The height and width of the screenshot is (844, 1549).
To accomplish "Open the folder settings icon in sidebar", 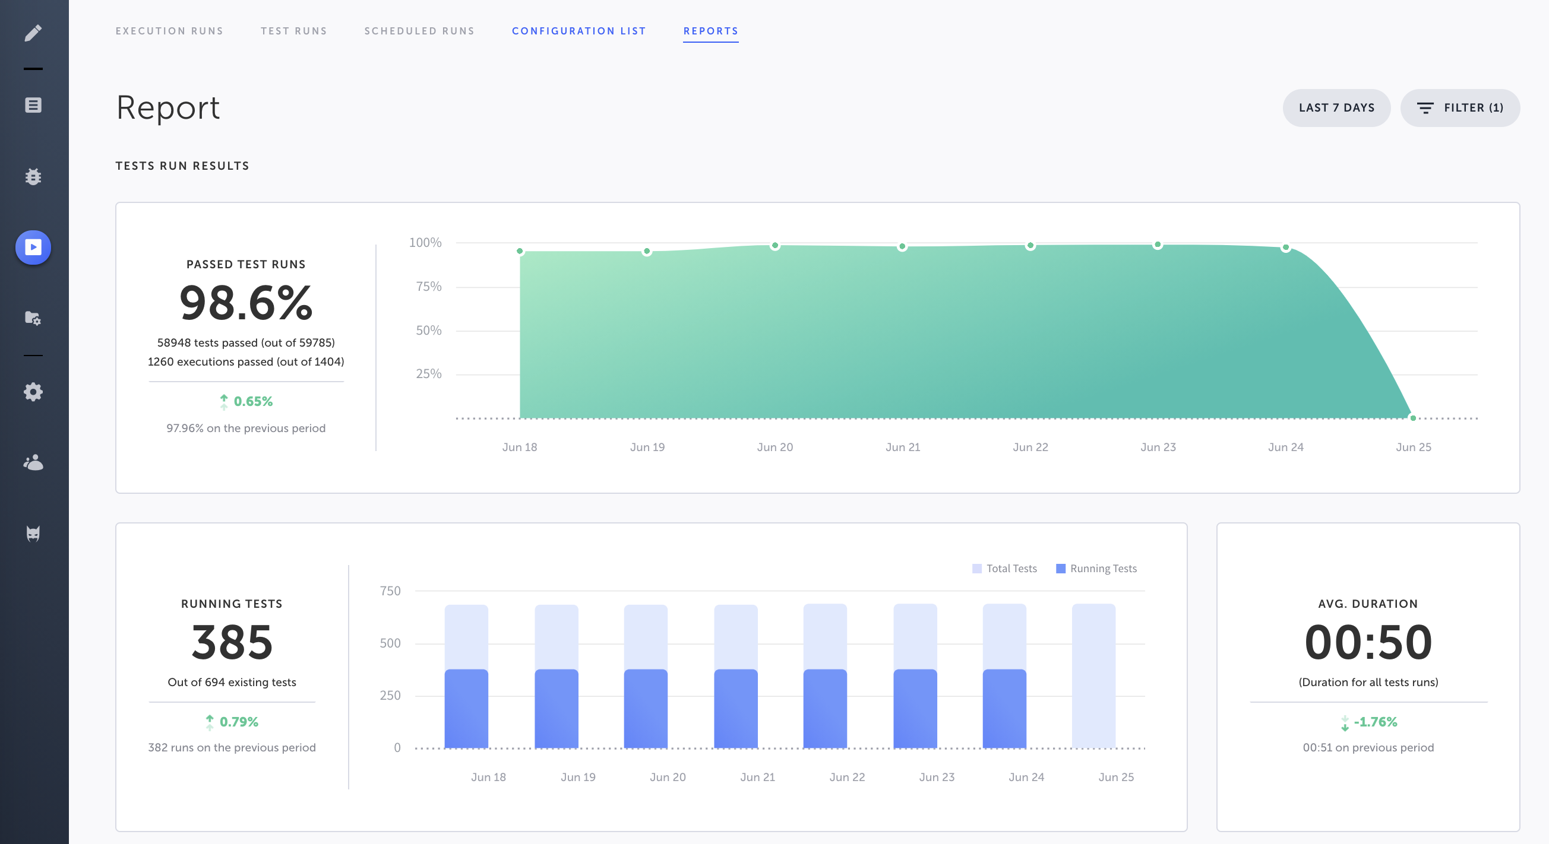I will point(33,318).
